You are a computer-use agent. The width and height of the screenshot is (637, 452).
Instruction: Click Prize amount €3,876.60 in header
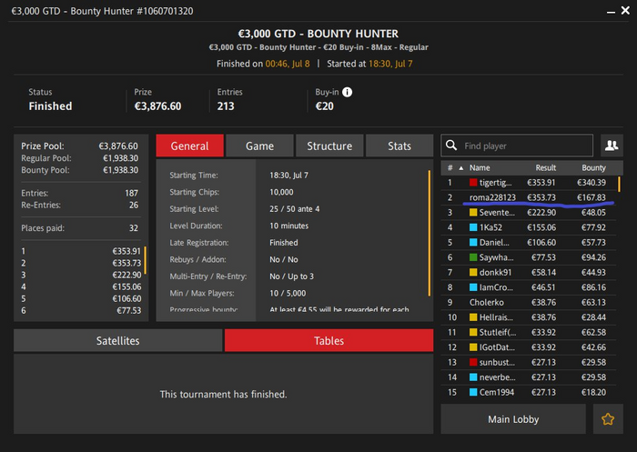click(157, 106)
